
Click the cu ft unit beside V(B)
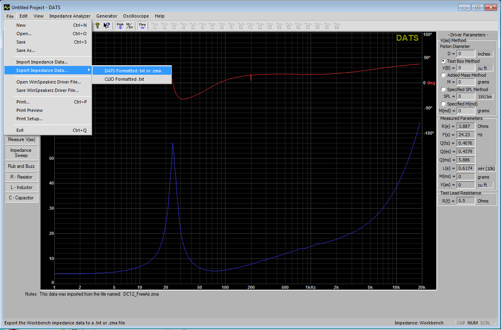(x=485, y=68)
